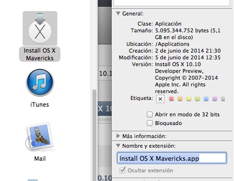The width and height of the screenshot is (234, 181).
Task: Toggle the Ocultar extensión checkbox
Action: (x=122, y=170)
